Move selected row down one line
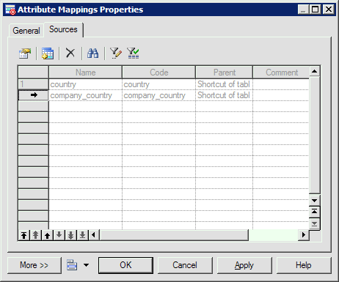The width and height of the screenshot is (339, 282). [x=59, y=235]
